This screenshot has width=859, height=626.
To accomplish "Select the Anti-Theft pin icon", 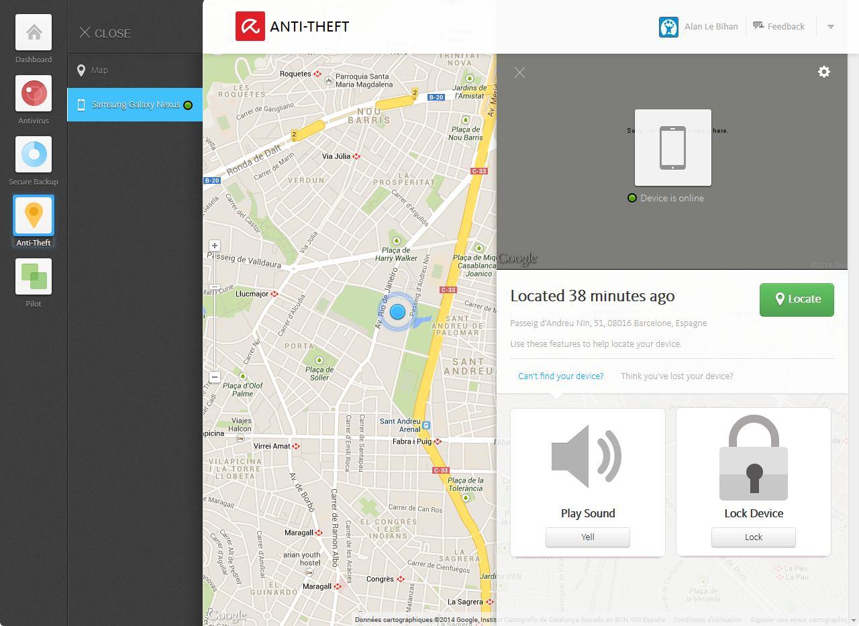I will [34, 215].
